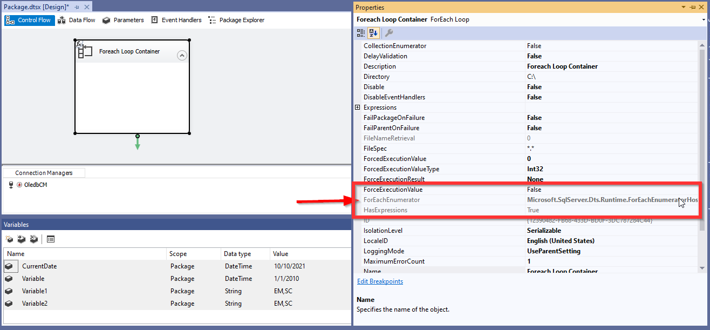Click the Move Variable icon

click(x=22, y=239)
